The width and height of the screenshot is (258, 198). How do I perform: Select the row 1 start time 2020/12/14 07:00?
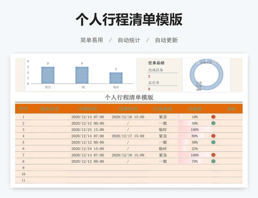[88, 117]
